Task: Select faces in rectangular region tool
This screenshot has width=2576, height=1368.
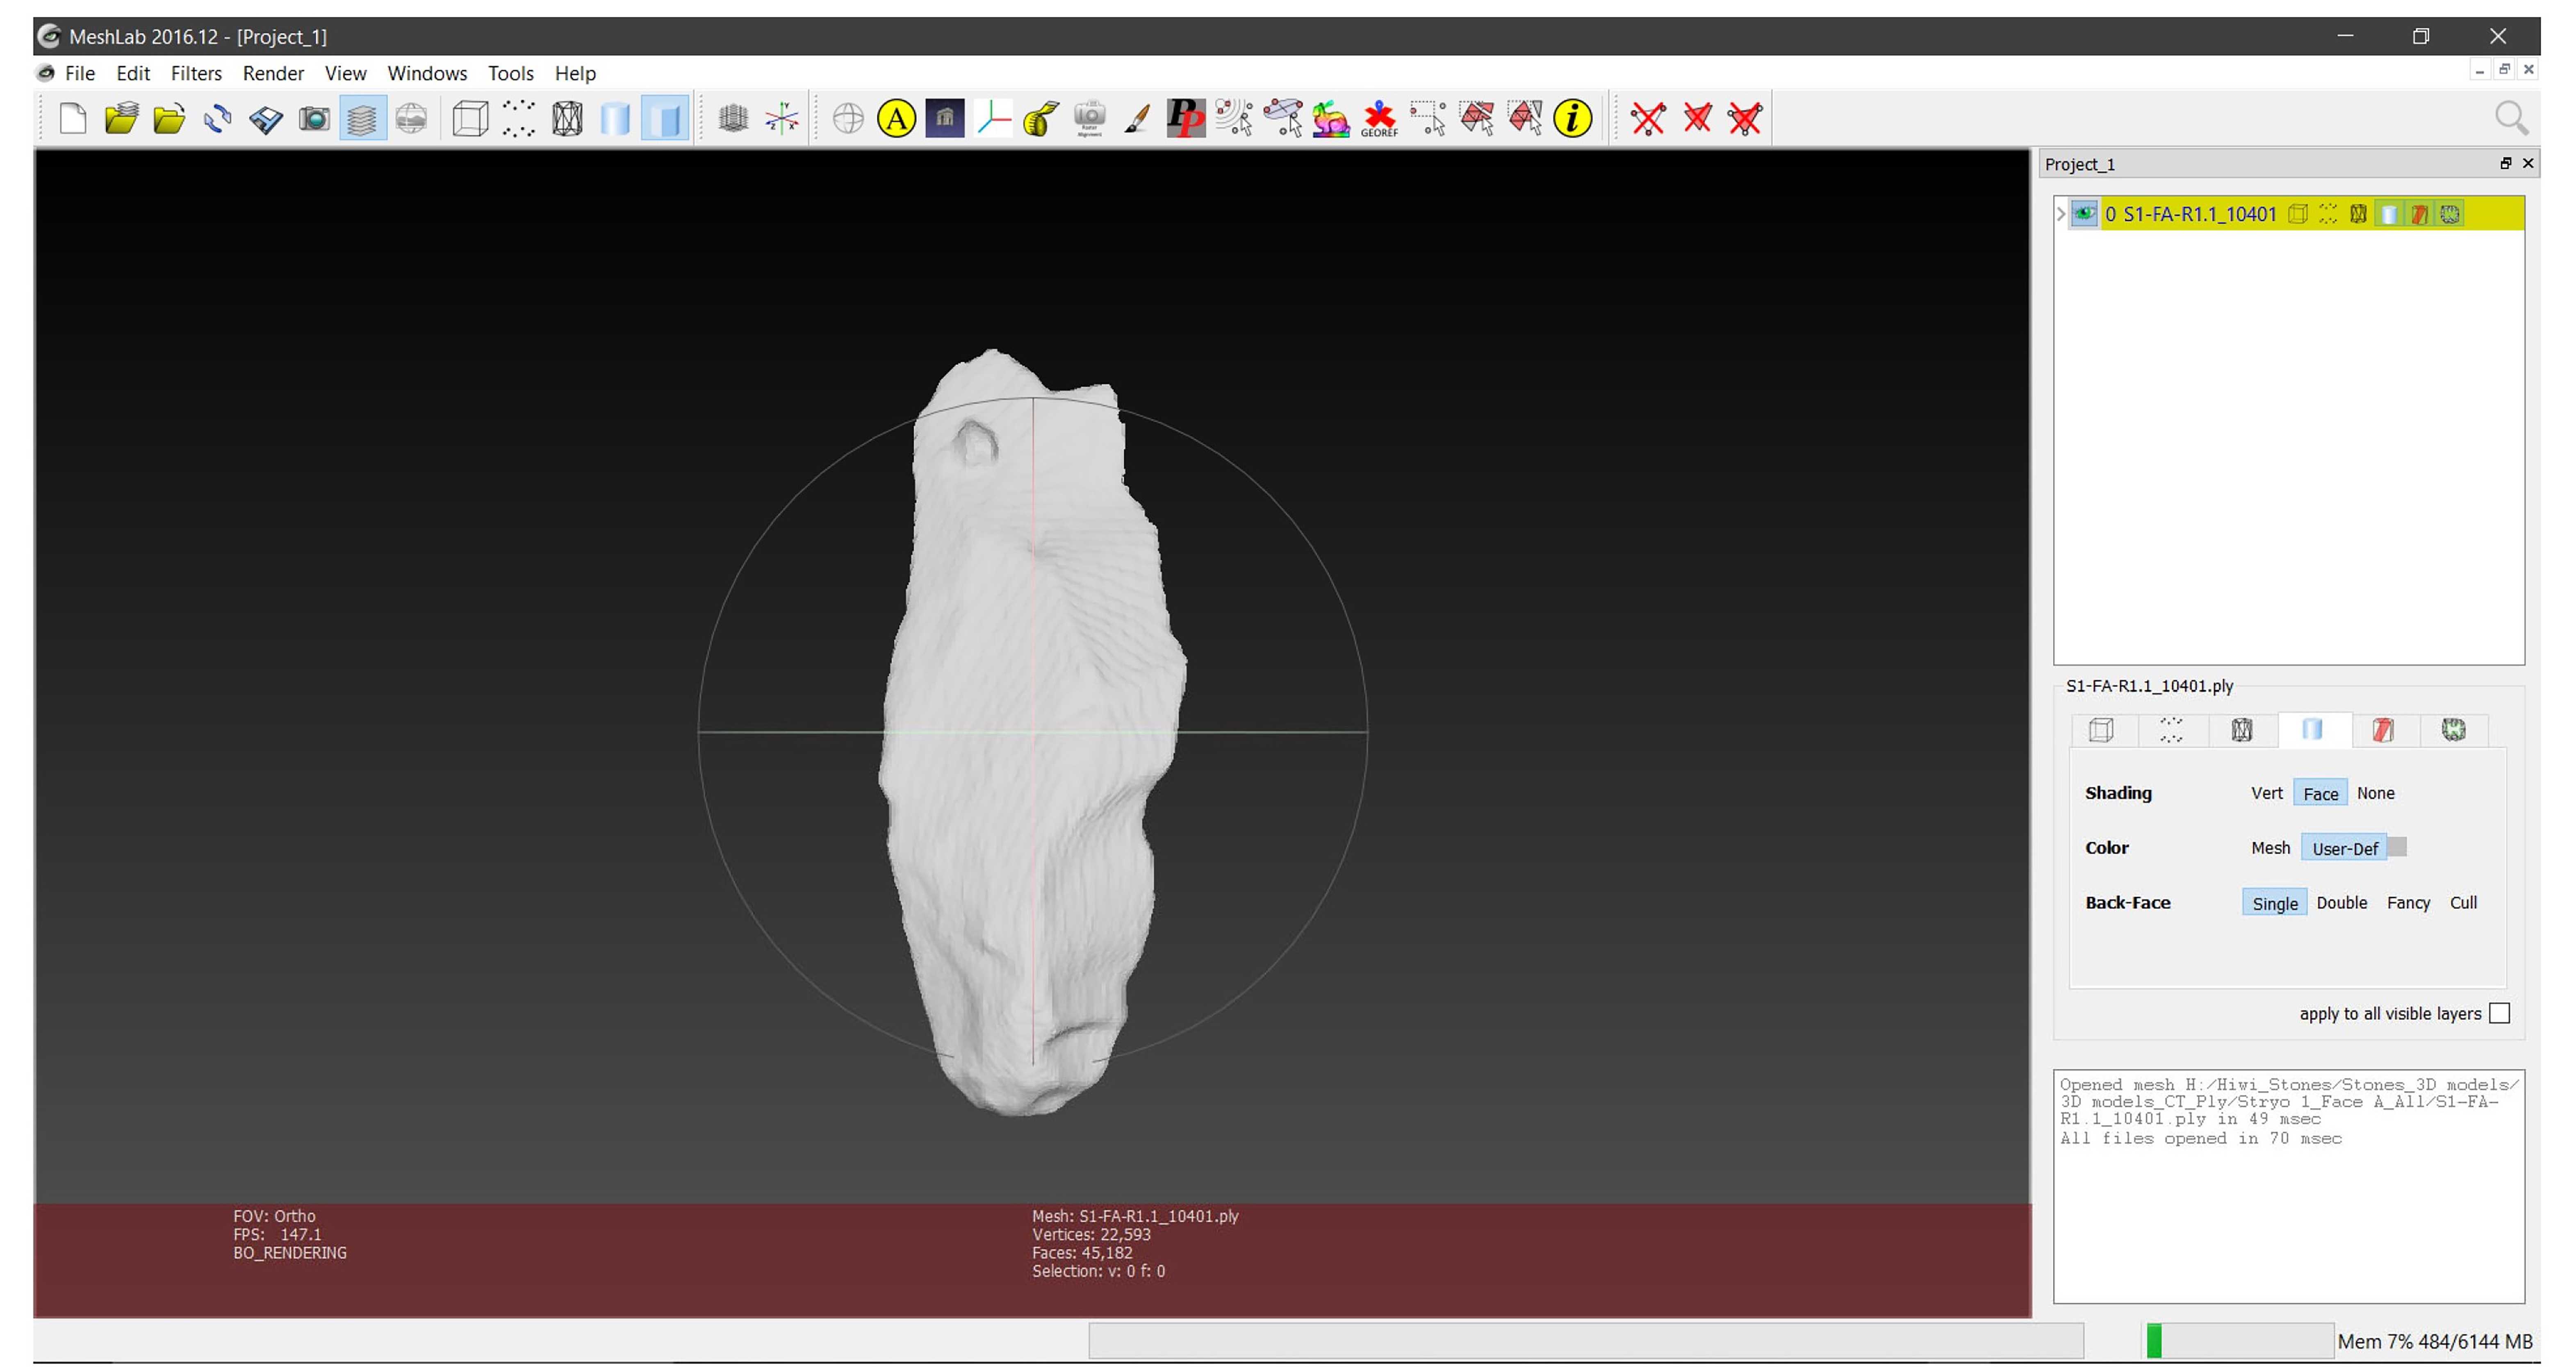Action: pyautogui.click(x=1476, y=119)
